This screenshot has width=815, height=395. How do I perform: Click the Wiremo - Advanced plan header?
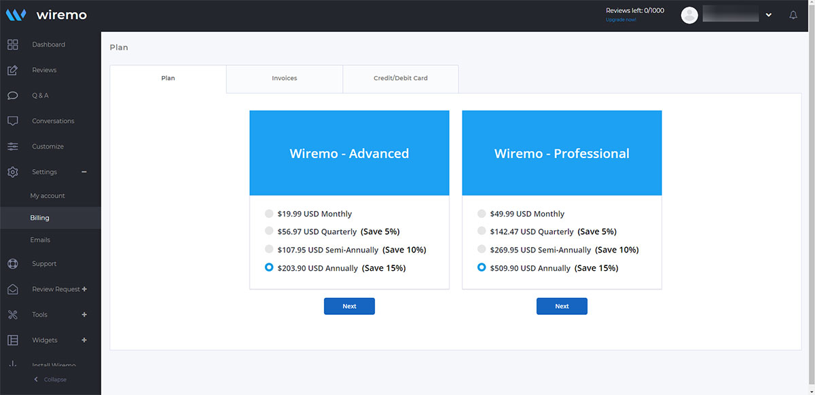click(x=349, y=153)
